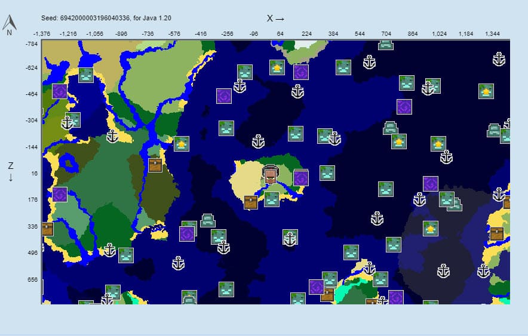This screenshot has width=528, height=336.
Task: Click the 'Z ↓' axis label on the left
Action: [x=11, y=171]
